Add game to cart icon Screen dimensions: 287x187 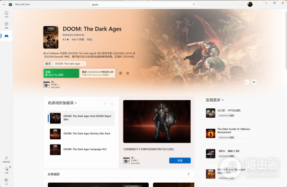[121, 73]
